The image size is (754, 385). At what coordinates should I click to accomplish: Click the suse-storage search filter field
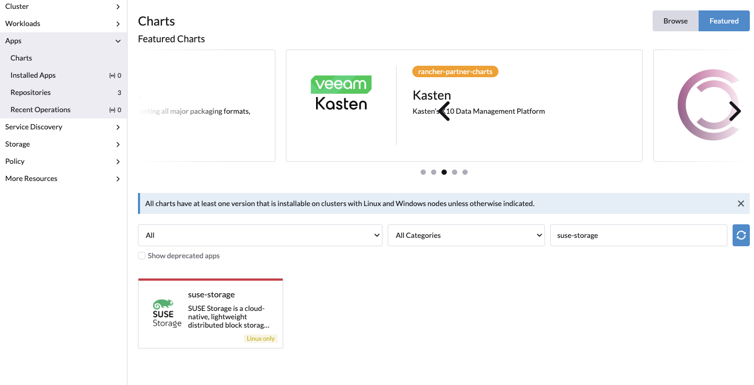[x=638, y=235]
